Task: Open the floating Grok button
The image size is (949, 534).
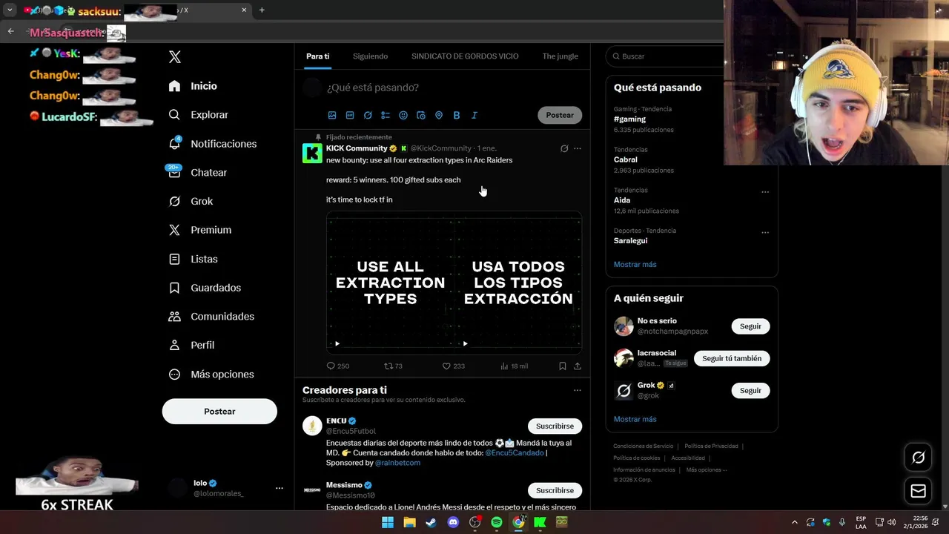Action: click(918, 458)
